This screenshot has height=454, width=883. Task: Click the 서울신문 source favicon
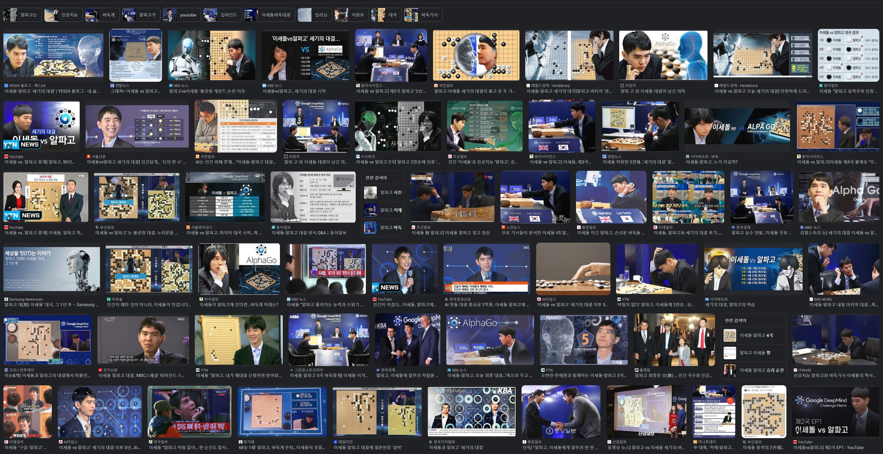89,157
